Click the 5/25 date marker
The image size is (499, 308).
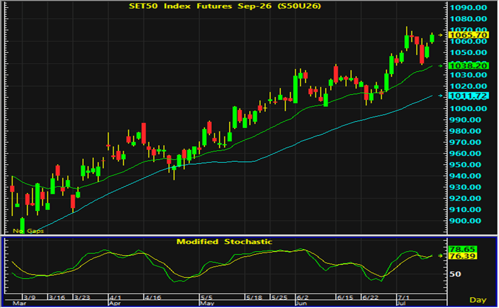click(x=280, y=298)
